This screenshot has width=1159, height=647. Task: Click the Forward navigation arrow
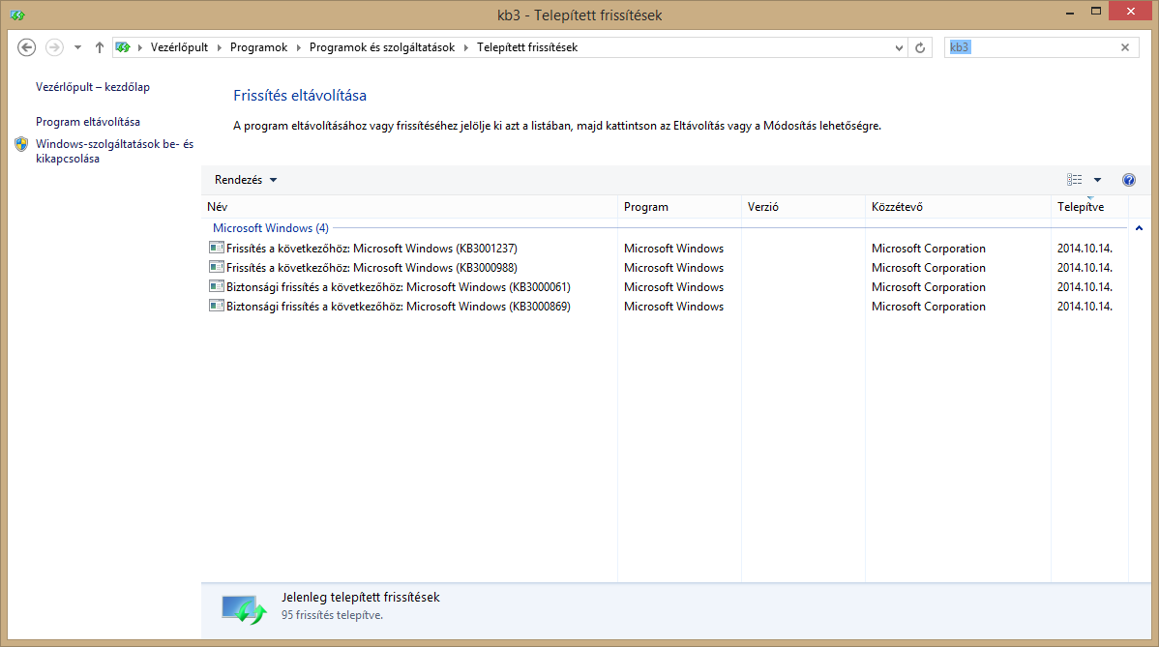[x=54, y=47]
